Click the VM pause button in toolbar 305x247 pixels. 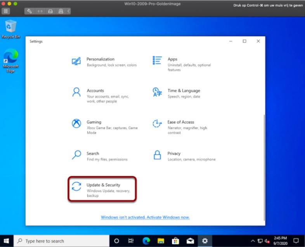[6, 11]
